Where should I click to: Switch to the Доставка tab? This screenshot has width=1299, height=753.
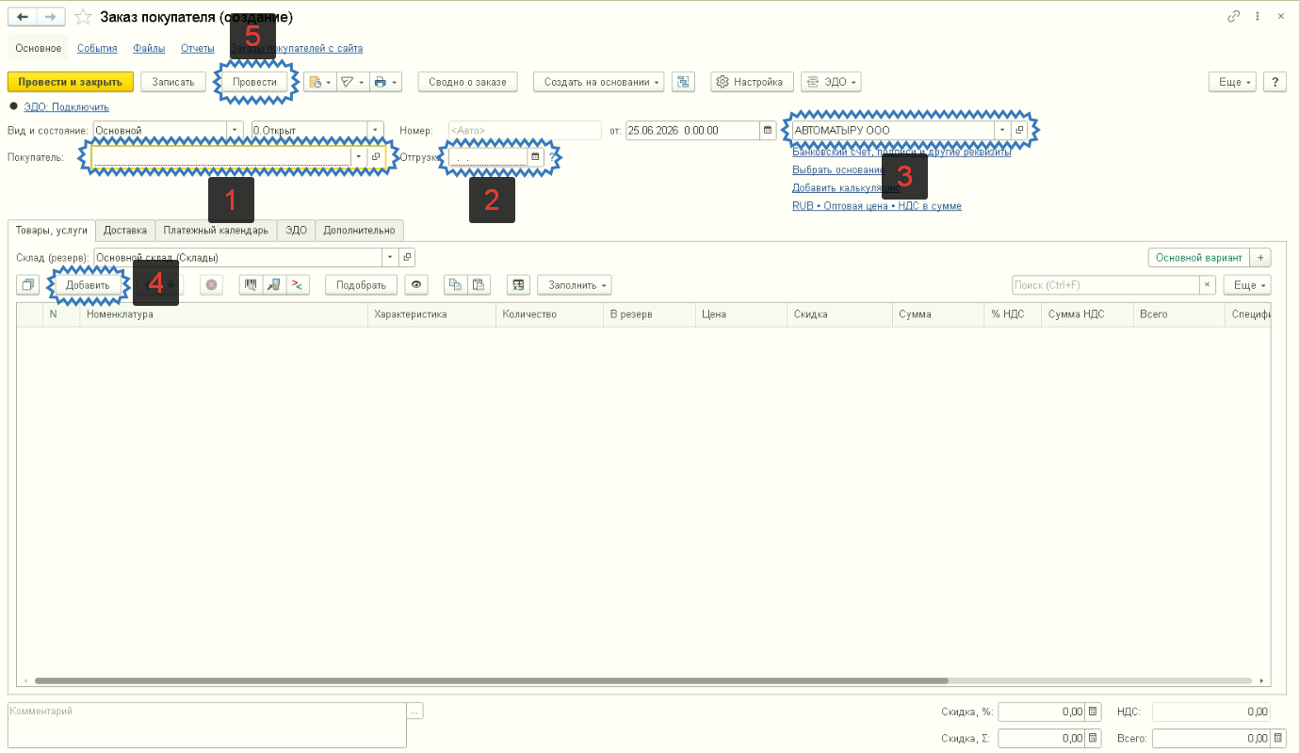125,230
